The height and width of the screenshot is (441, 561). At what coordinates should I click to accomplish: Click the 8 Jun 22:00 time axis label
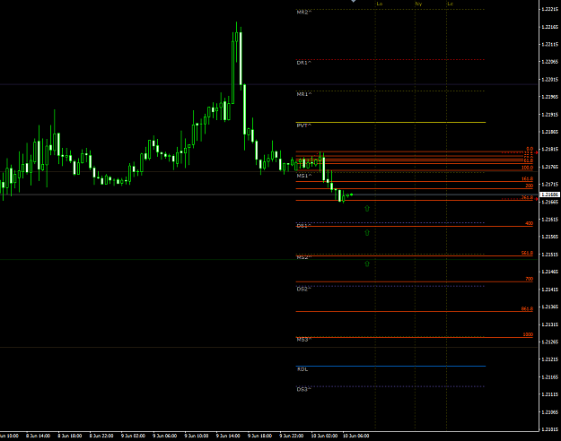101,436
